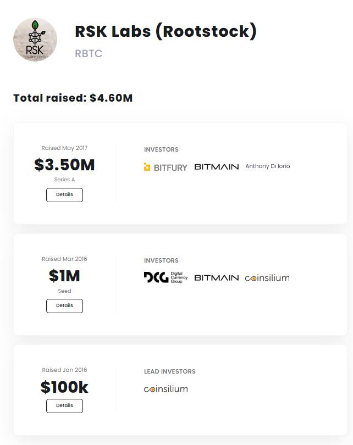353x445 pixels.
Task: Click Bitmain logo in Series A round
Action: (x=217, y=166)
